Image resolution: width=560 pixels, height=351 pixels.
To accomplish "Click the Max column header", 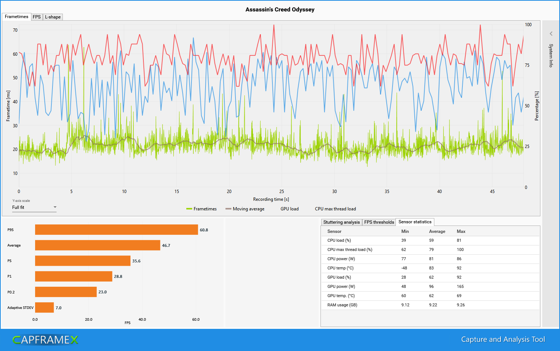I will [x=461, y=231].
